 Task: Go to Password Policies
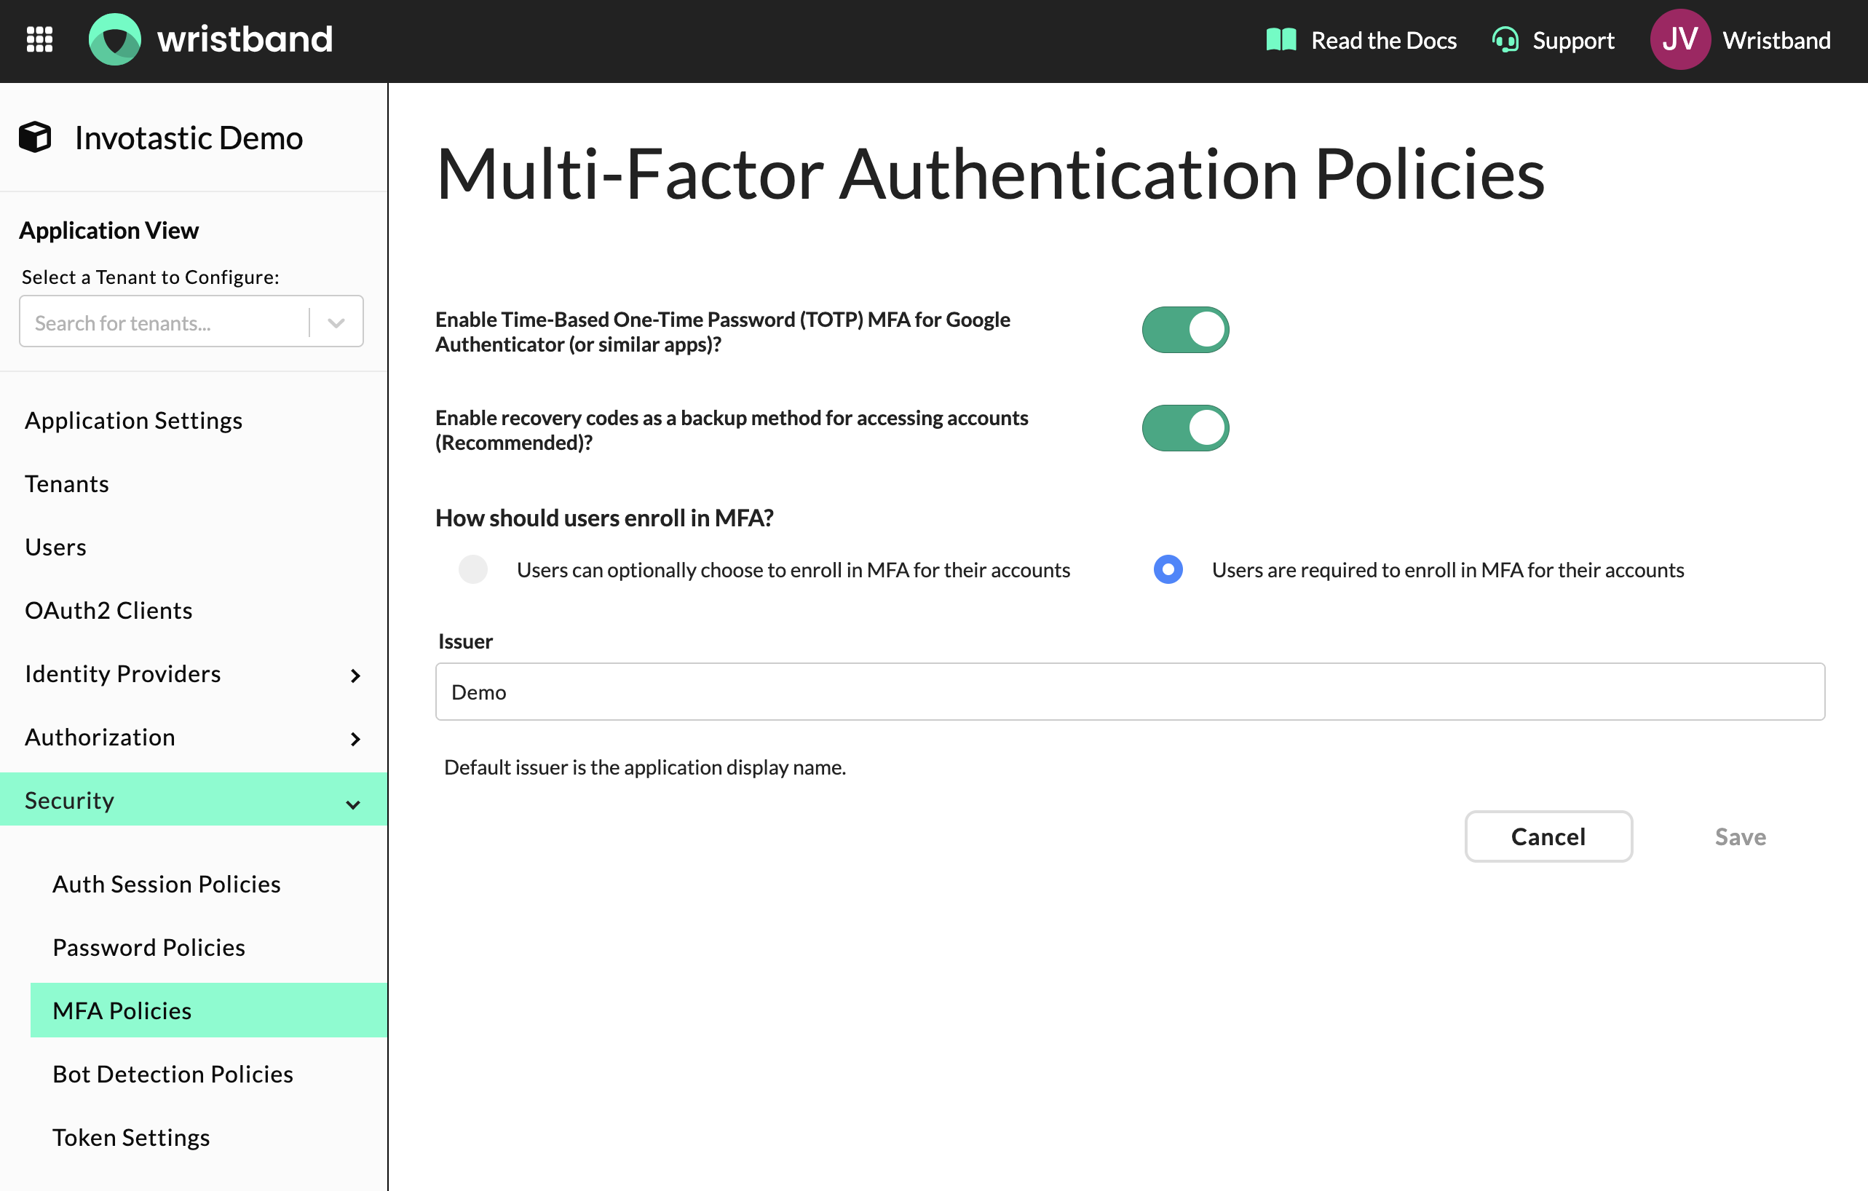point(149,947)
